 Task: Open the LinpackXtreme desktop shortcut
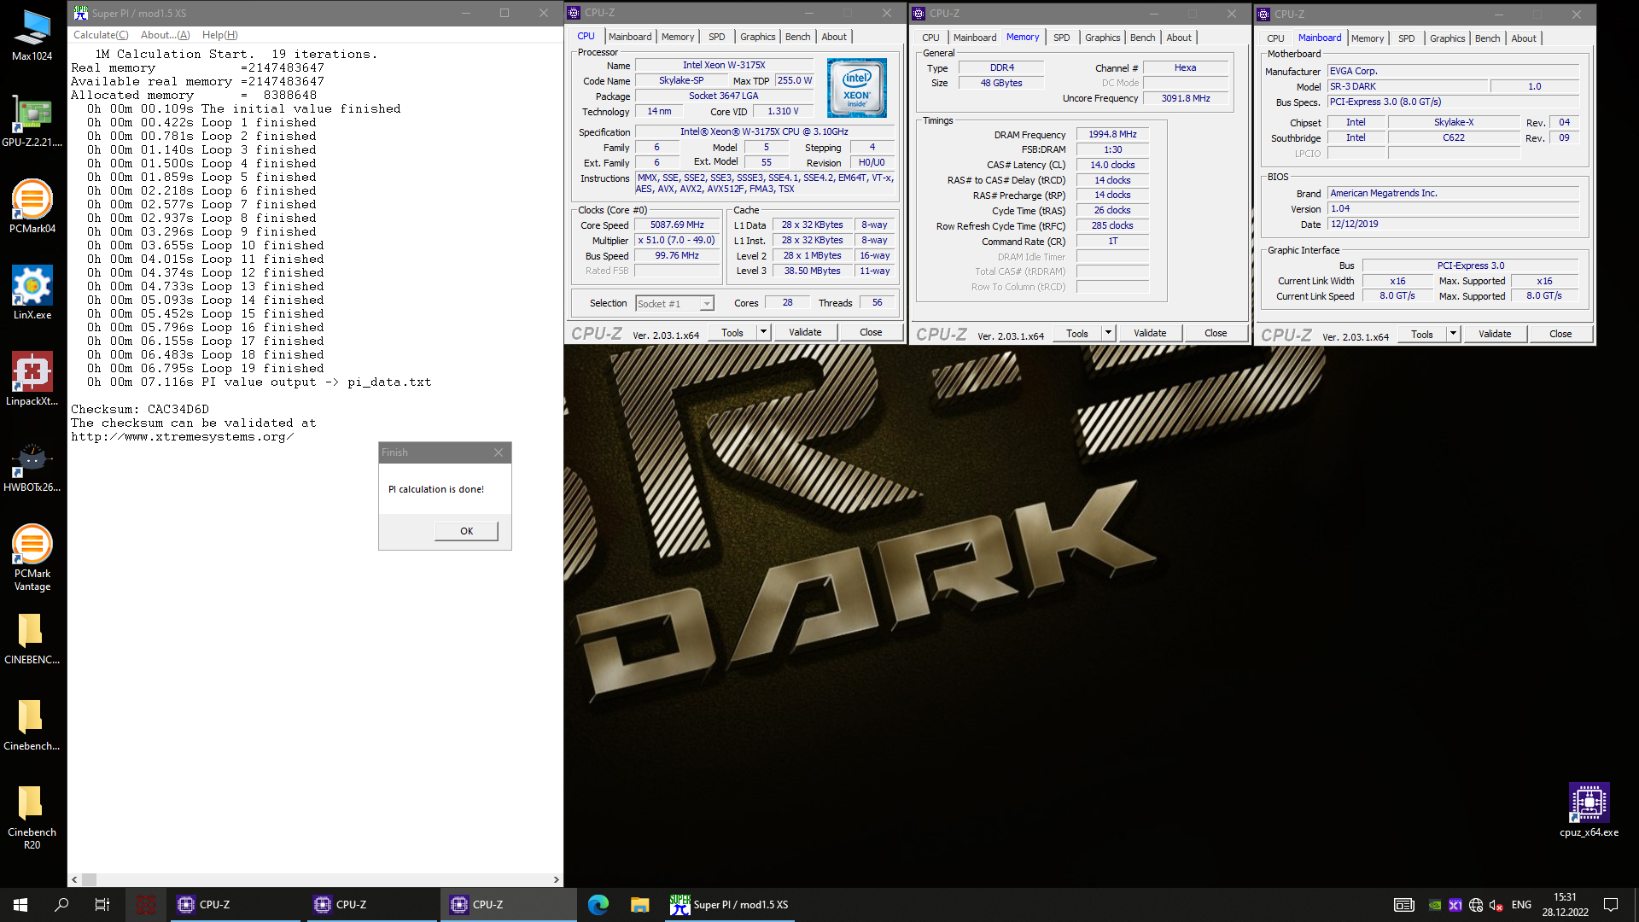click(x=32, y=380)
